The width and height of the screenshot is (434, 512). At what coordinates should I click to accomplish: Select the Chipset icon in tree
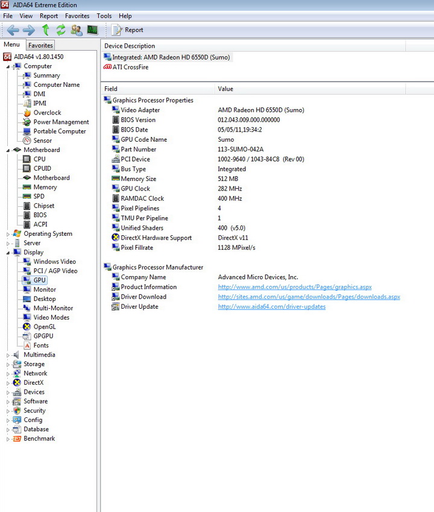tap(27, 206)
